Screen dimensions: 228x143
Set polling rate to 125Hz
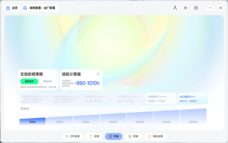click(x=32, y=121)
